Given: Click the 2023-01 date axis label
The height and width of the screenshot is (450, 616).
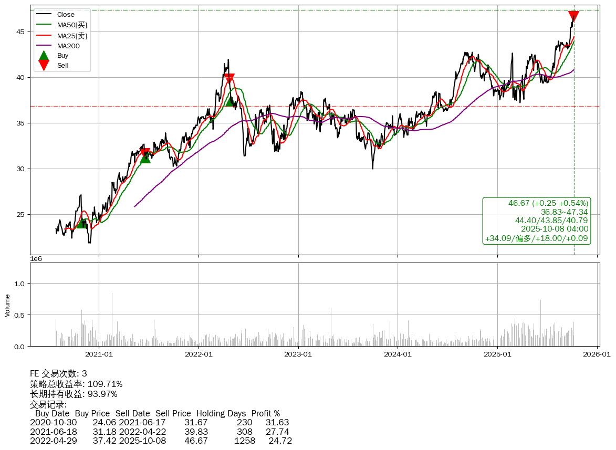Looking at the screenshot, I should tap(298, 354).
